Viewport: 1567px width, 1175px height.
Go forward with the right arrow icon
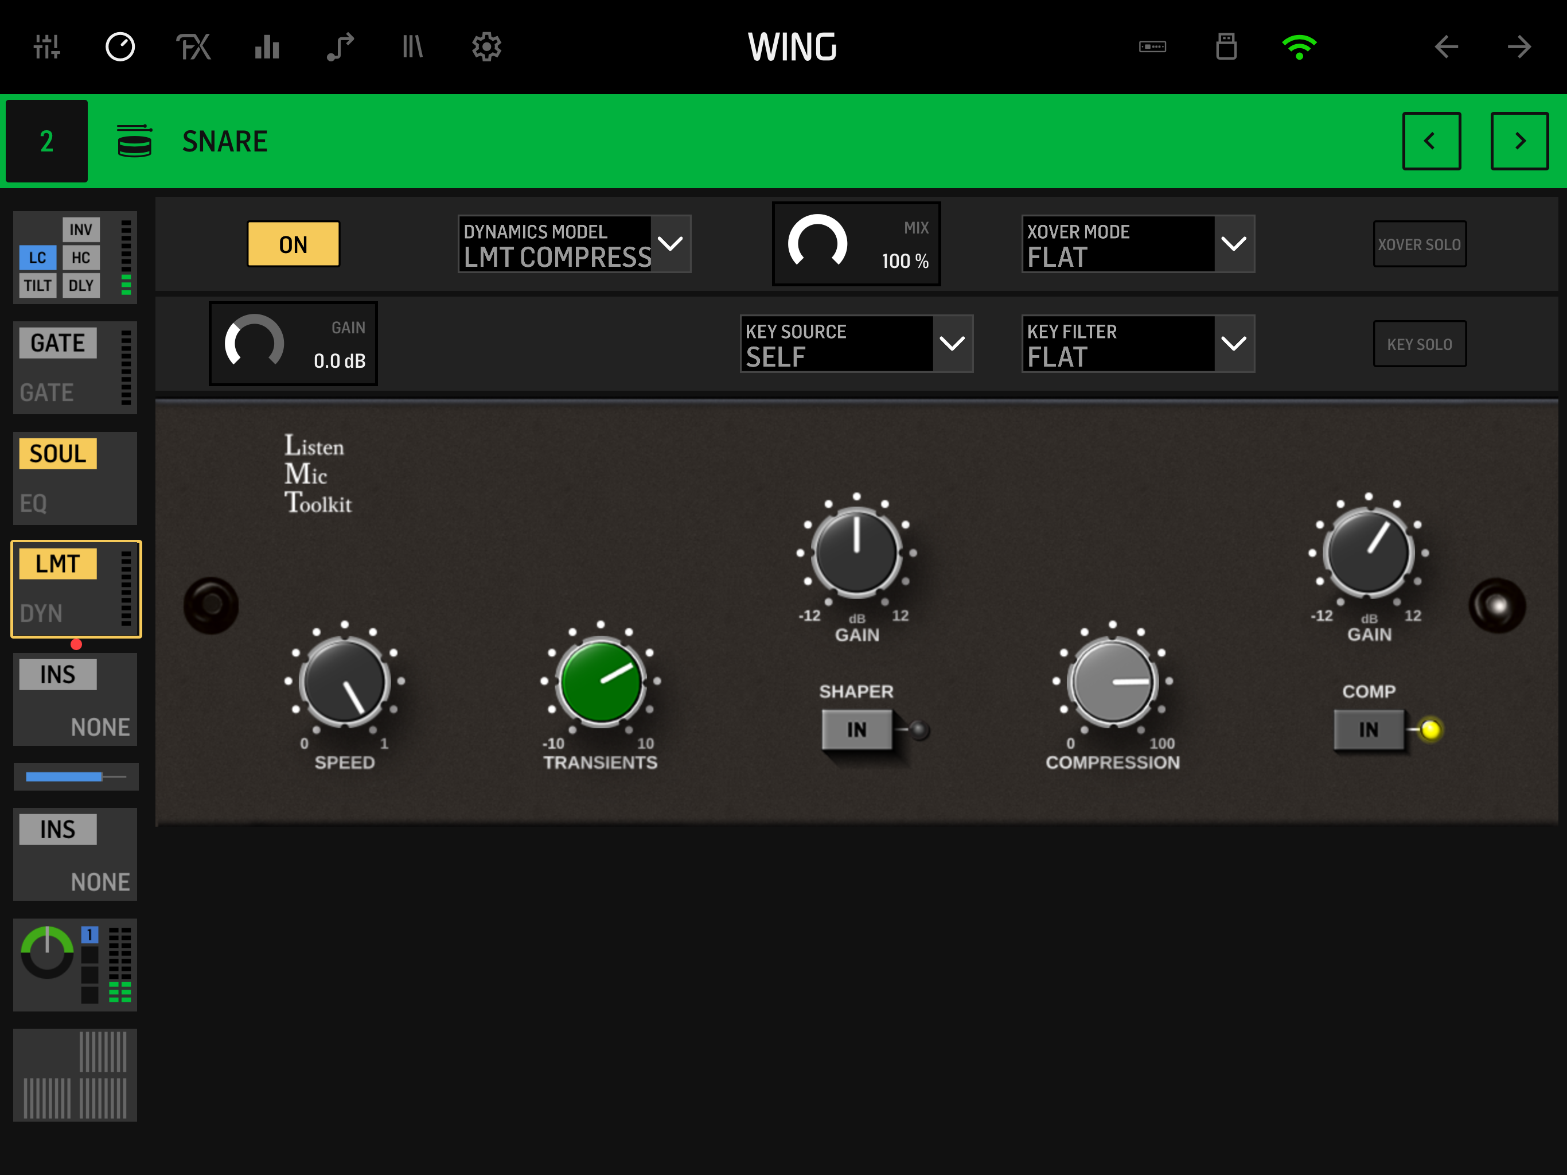(x=1519, y=47)
